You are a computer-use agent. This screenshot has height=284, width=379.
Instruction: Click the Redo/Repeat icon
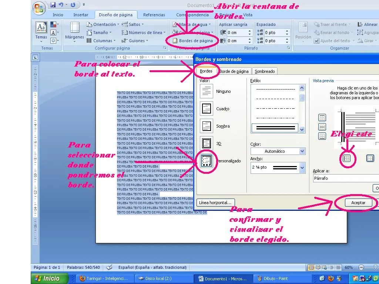[x=73, y=4]
